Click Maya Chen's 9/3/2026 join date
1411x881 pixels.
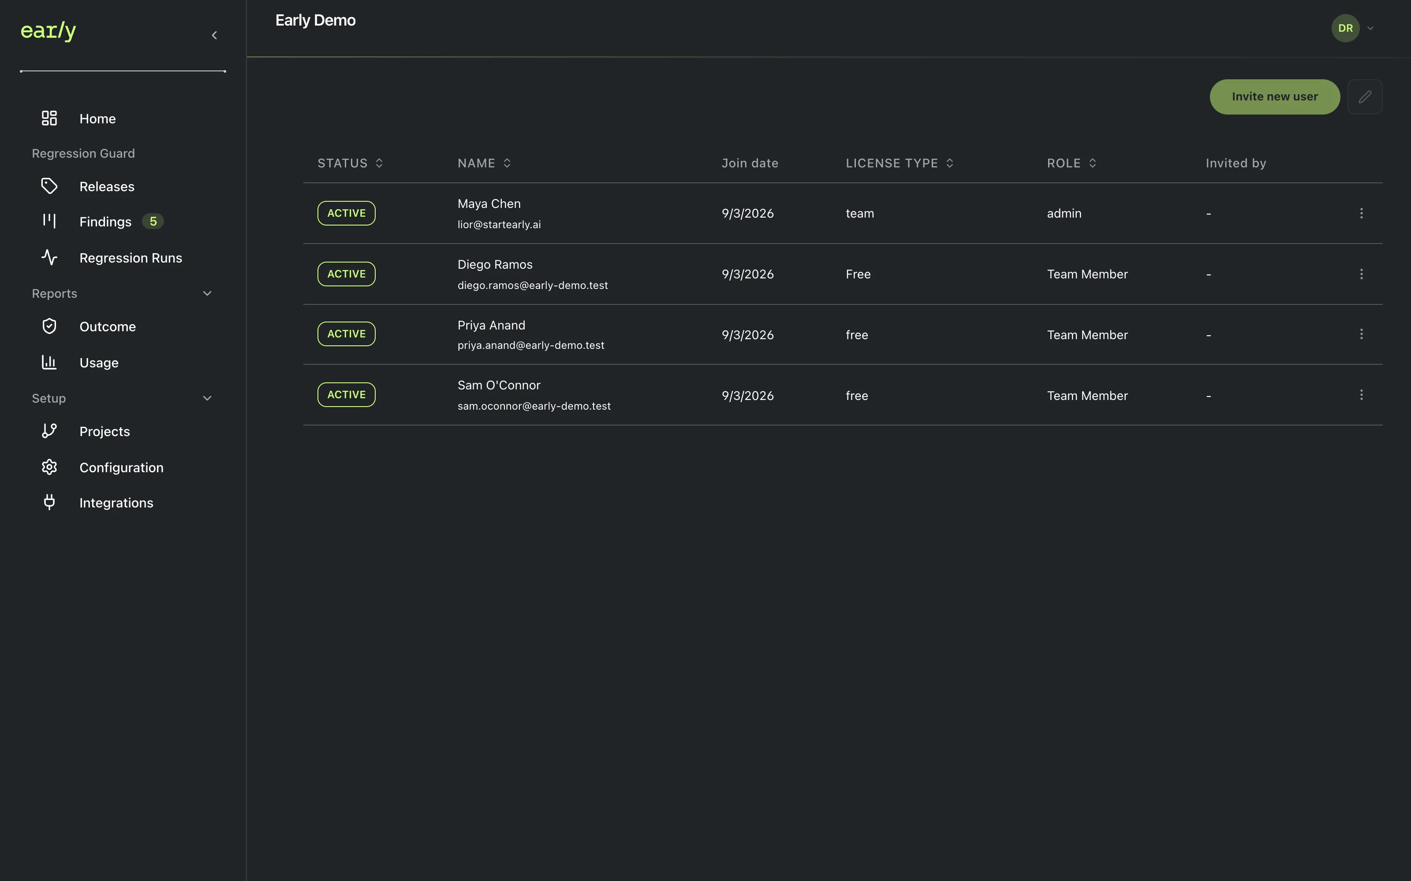[x=747, y=214]
